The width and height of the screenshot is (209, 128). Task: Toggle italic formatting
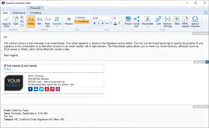tap(98, 23)
